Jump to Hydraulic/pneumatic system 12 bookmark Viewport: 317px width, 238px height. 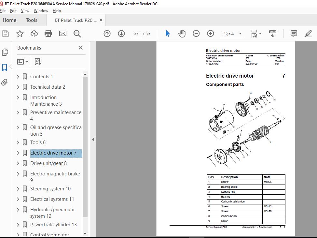coord(53,213)
